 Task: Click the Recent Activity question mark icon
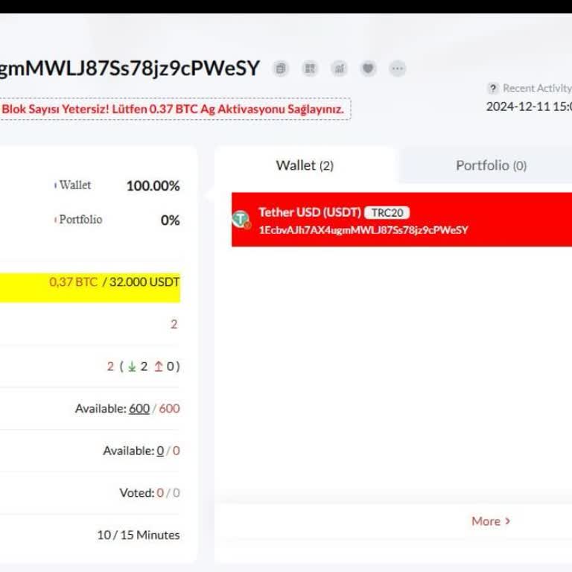click(493, 89)
